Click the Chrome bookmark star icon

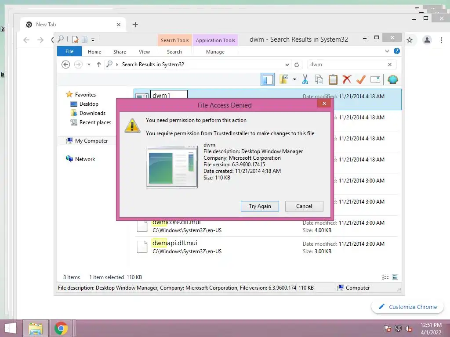click(410, 40)
